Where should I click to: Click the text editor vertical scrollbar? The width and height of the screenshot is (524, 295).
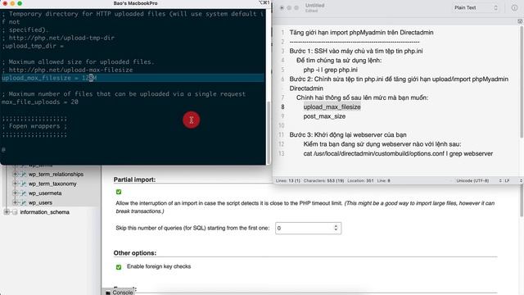click(x=522, y=82)
